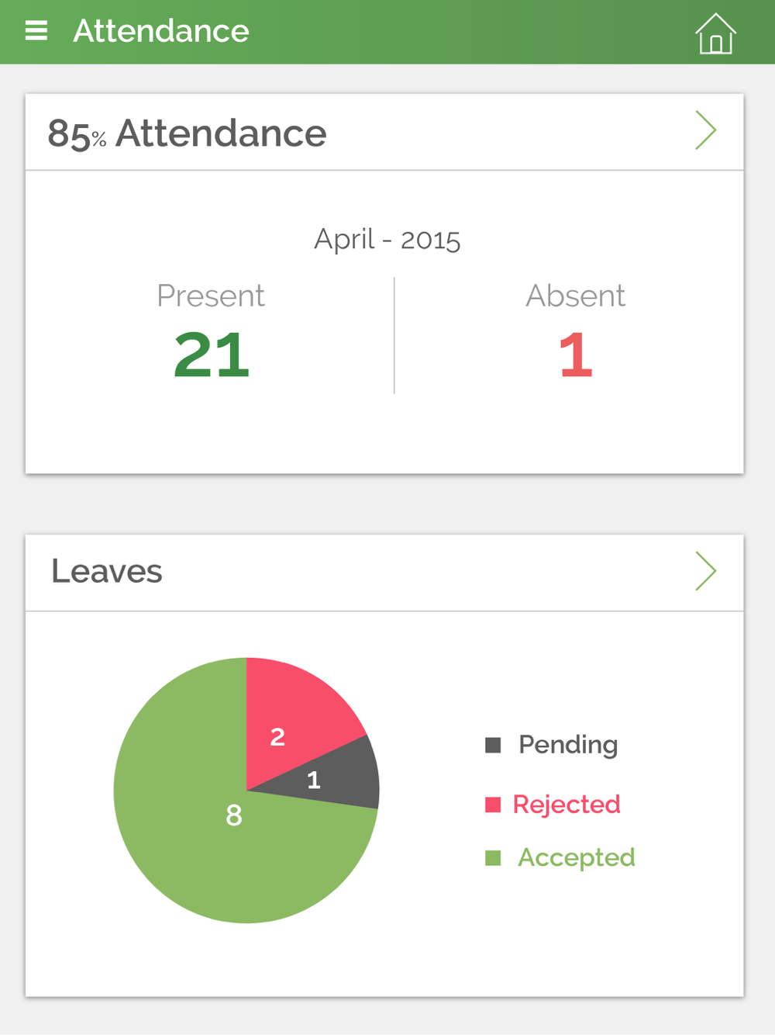Tap the Pending legend label
The image size is (775, 1035).
click(x=568, y=745)
